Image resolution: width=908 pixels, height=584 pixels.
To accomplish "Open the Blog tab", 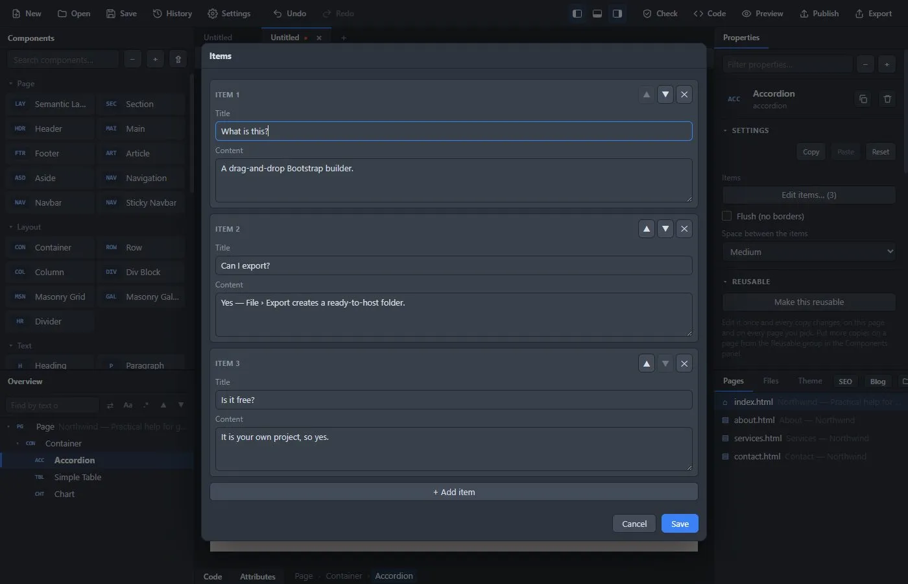I will pyautogui.click(x=878, y=382).
